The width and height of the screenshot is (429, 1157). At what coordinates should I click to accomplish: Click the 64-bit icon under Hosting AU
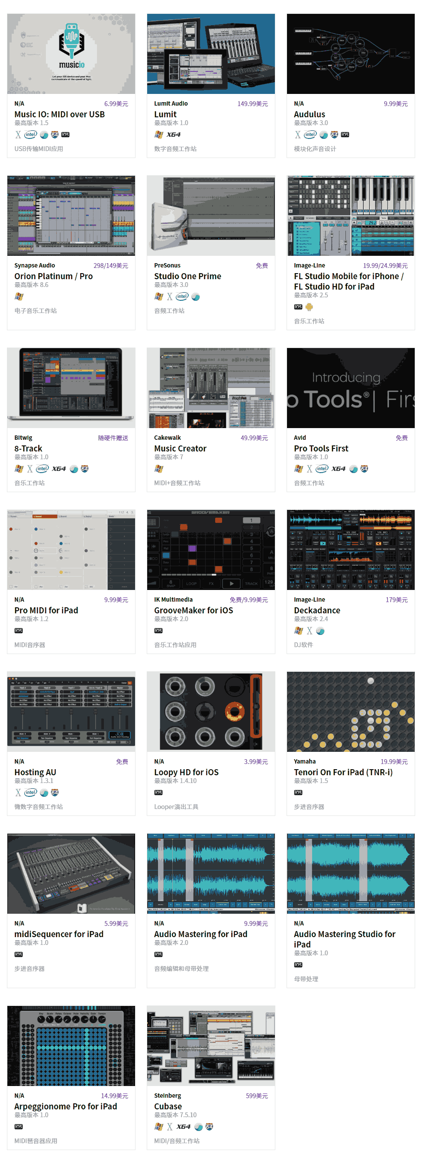click(55, 793)
